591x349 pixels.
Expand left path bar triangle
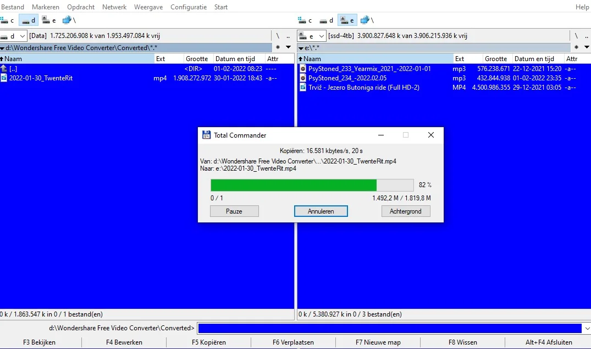(2, 48)
